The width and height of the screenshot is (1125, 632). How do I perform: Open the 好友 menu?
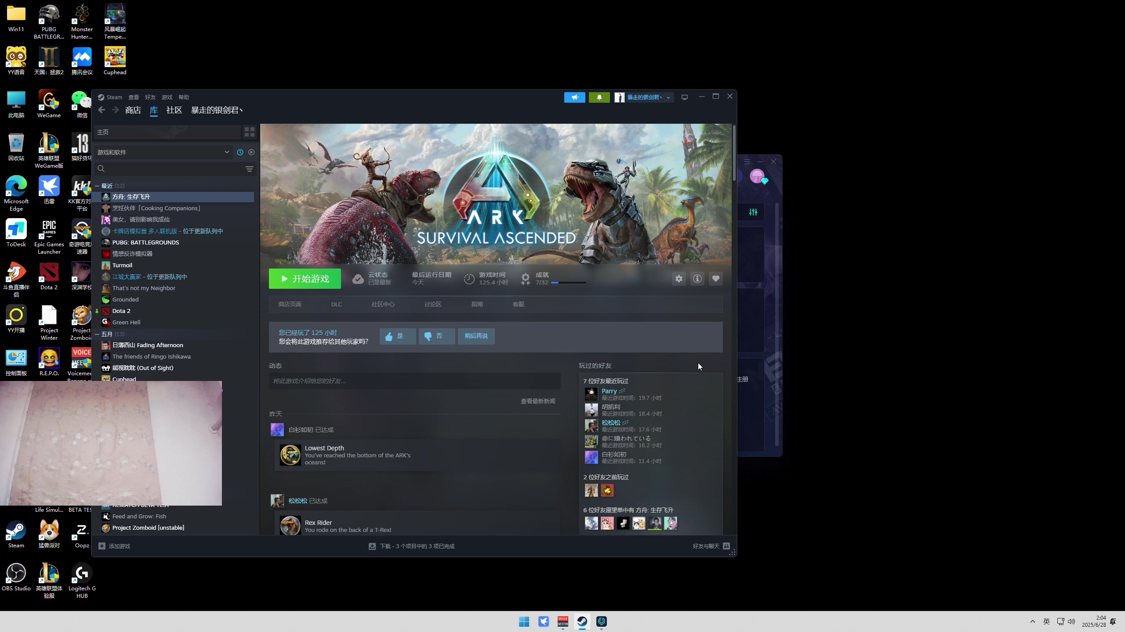coord(150,97)
